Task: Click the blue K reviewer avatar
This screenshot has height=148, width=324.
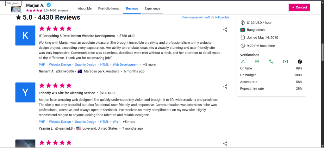Action: click(x=25, y=35)
